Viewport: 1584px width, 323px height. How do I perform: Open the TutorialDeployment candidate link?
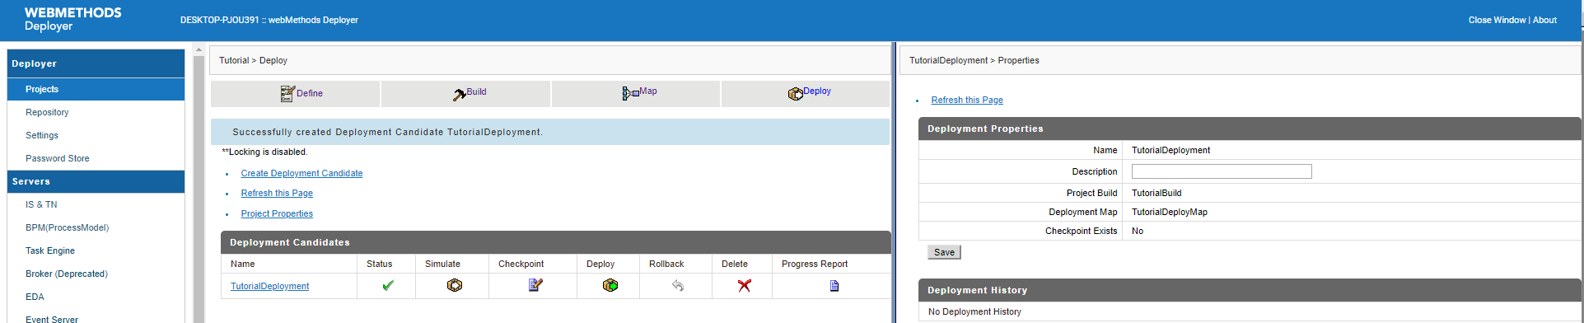[269, 286]
